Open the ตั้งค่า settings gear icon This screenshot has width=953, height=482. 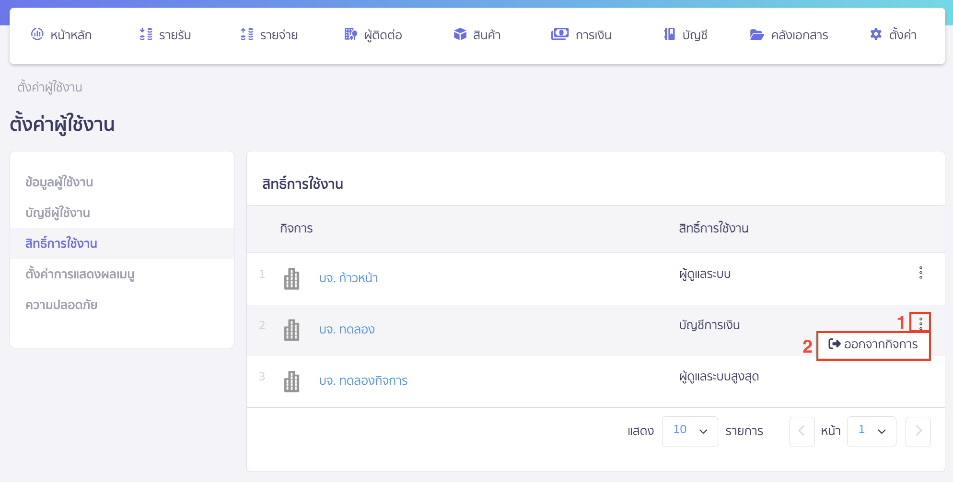876,34
